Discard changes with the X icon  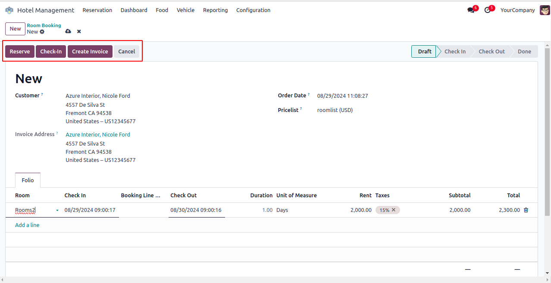pyautogui.click(x=79, y=31)
